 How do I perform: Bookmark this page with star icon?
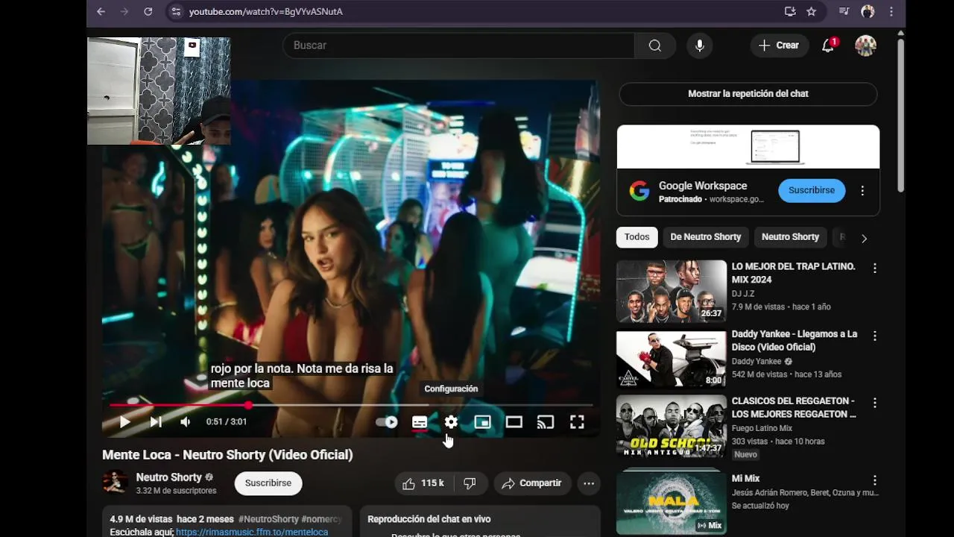tap(812, 11)
